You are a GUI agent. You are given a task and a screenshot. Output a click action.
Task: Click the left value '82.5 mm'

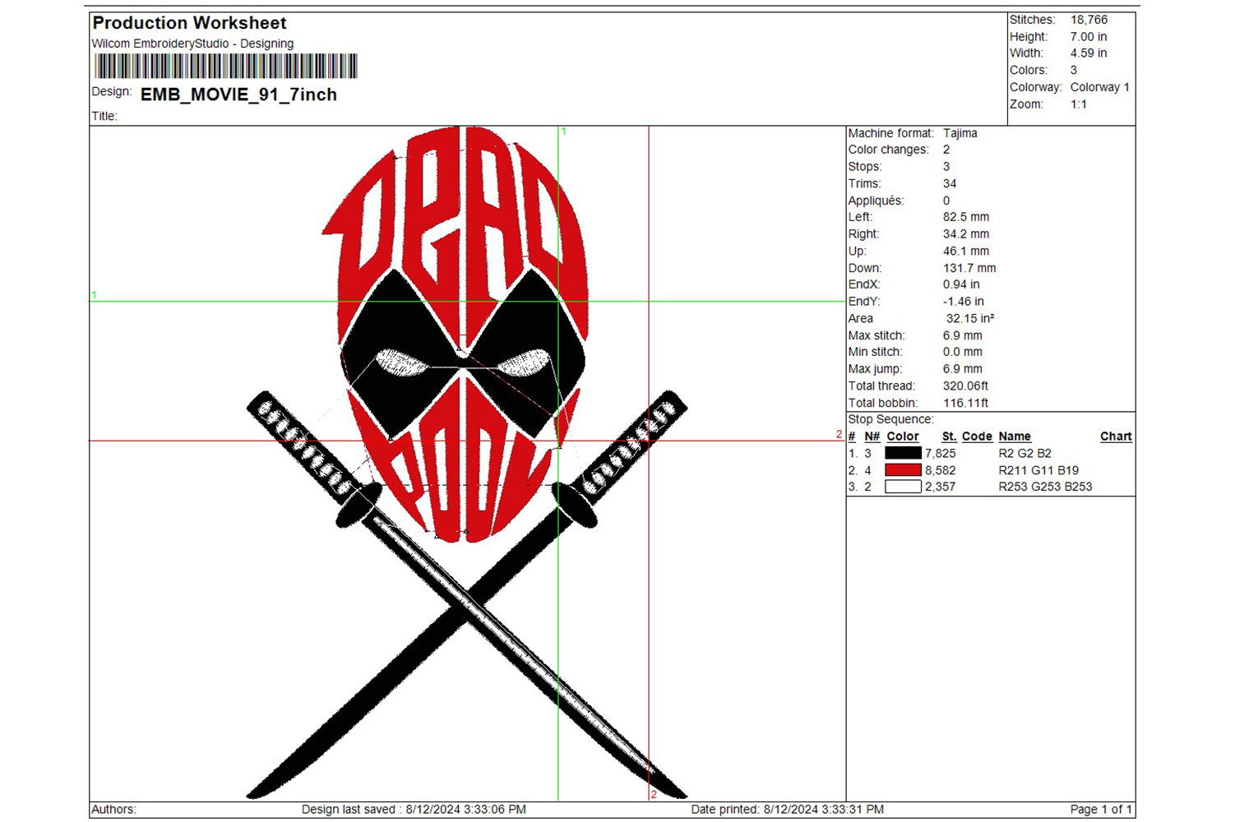[x=966, y=217]
